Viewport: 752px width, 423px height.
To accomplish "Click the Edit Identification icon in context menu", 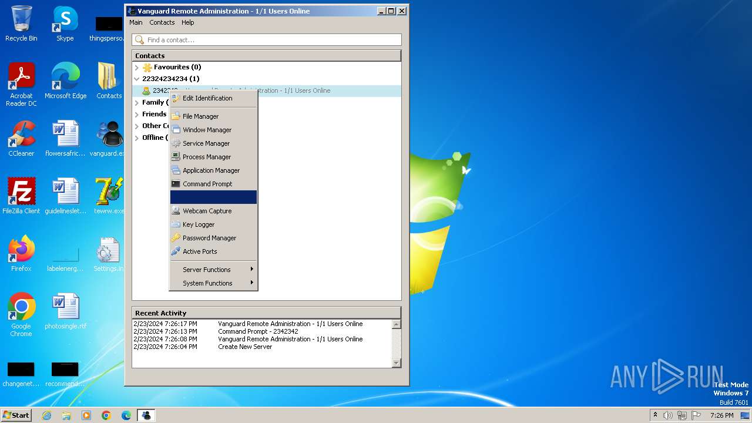I will click(x=176, y=98).
